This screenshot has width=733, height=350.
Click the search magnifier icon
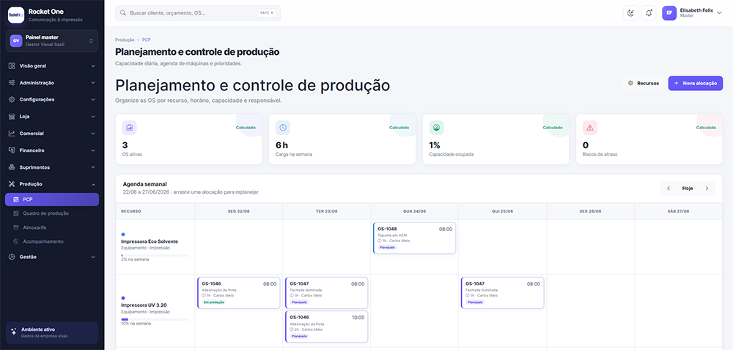[x=123, y=13]
